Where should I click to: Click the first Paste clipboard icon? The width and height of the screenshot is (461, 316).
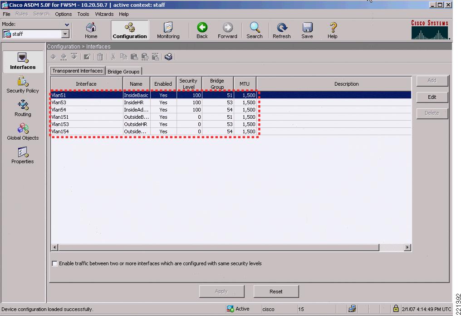pyautogui.click(x=134, y=57)
